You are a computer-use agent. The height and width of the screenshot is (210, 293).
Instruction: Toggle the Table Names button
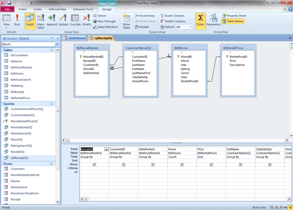point(233,21)
